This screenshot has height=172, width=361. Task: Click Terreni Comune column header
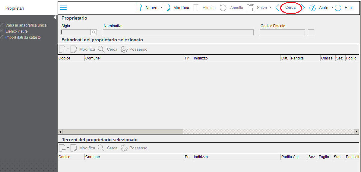[134, 157]
